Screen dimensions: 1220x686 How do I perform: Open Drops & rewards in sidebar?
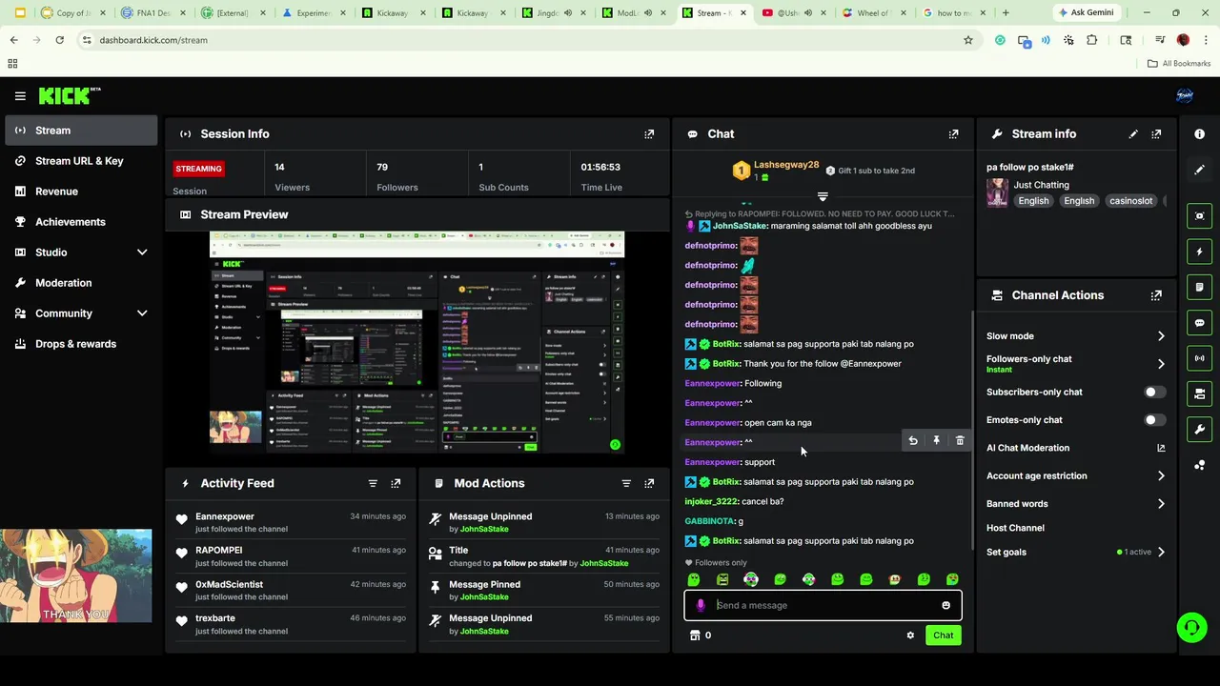click(81, 344)
